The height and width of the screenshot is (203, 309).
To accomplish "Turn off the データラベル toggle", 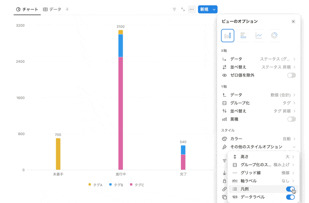I will coord(290,197).
